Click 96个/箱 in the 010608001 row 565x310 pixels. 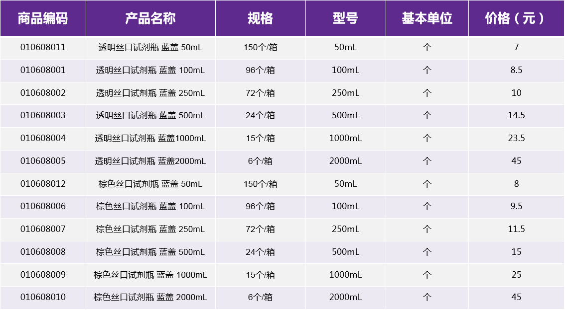[x=260, y=70]
